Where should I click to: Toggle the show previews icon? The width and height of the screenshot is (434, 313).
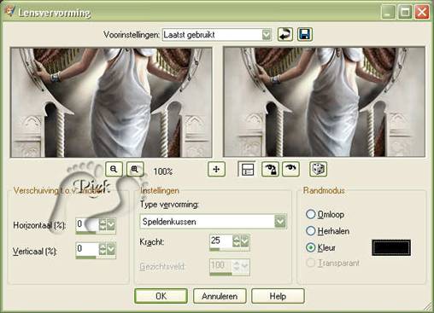247,170
